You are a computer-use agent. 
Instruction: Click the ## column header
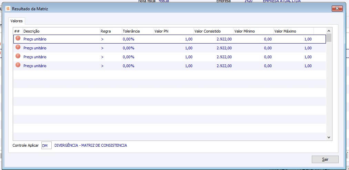click(18, 31)
